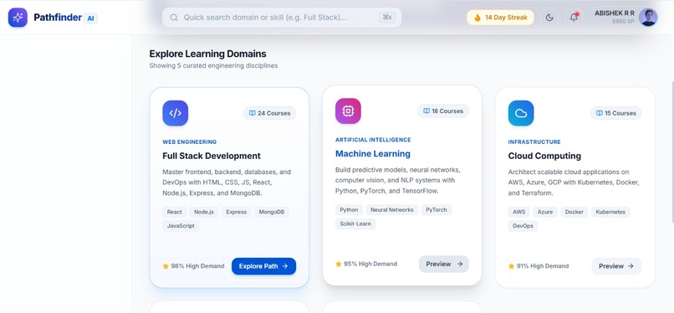Click the ARTIFICIAL INTELLIGENCE category label
This screenshot has width=674, height=313.
[x=373, y=140]
